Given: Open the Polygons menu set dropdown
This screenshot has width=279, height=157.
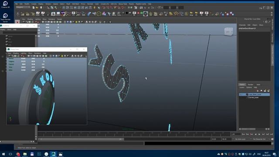Looking at the screenshot, I should tap(23, 7).
